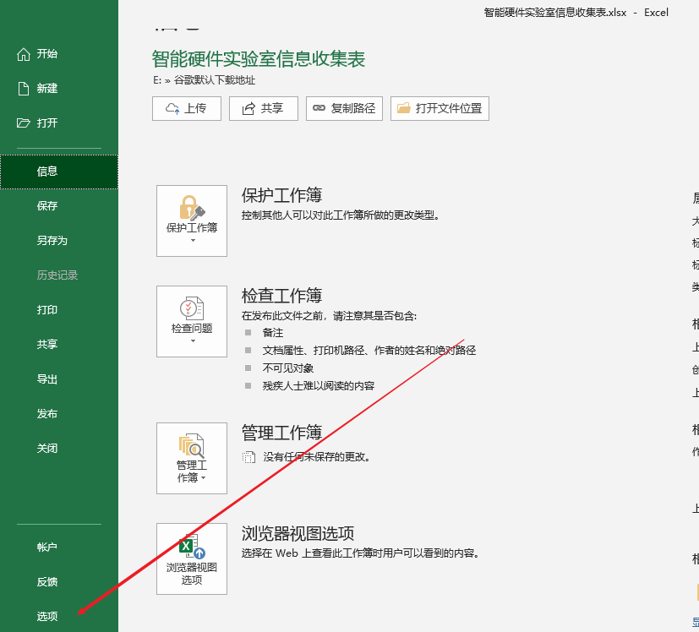Choose 另存为 from the sidebar
699x632 pixels.
59,241
